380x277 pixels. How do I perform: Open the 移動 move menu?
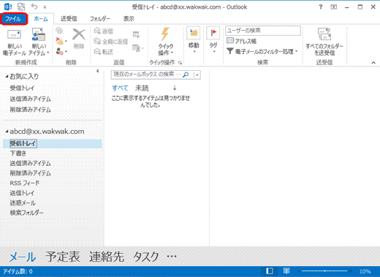pos(194,40)
